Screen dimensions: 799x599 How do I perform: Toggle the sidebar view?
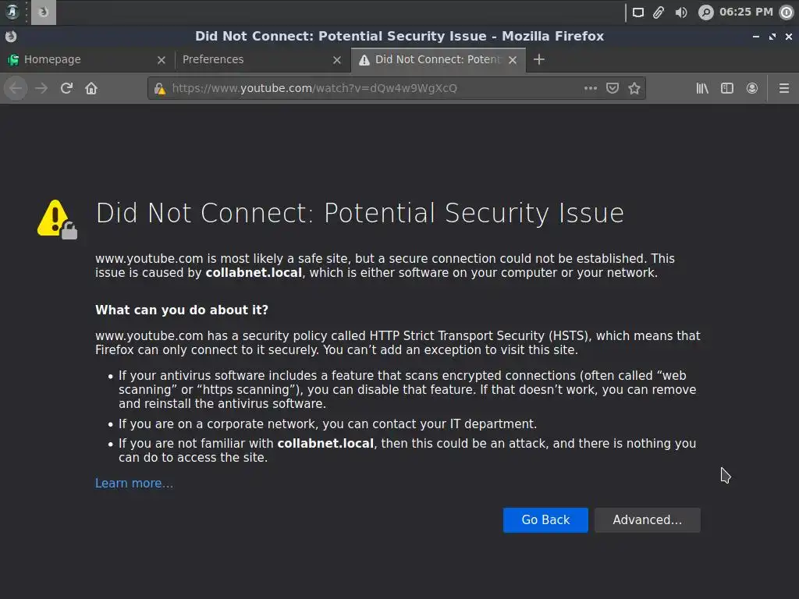727,88
